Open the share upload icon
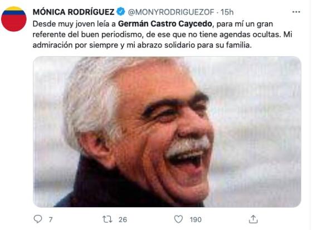 [x=253, y=219]
